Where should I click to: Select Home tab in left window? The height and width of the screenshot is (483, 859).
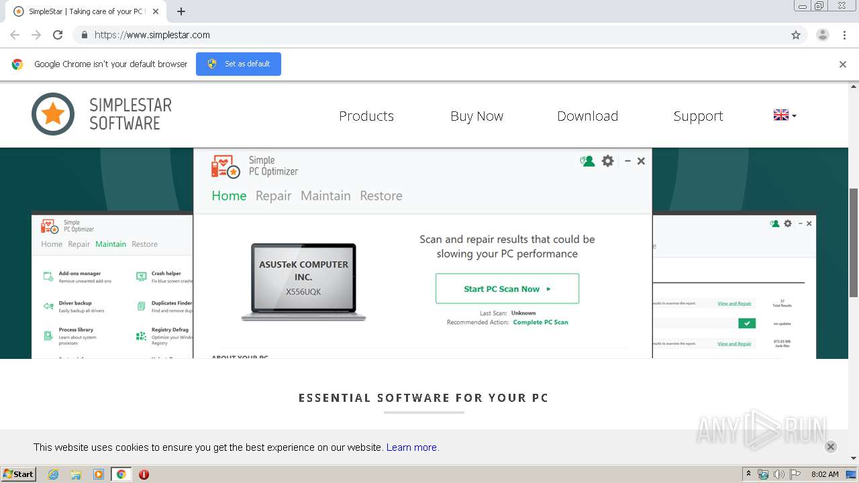click(52, 244)
